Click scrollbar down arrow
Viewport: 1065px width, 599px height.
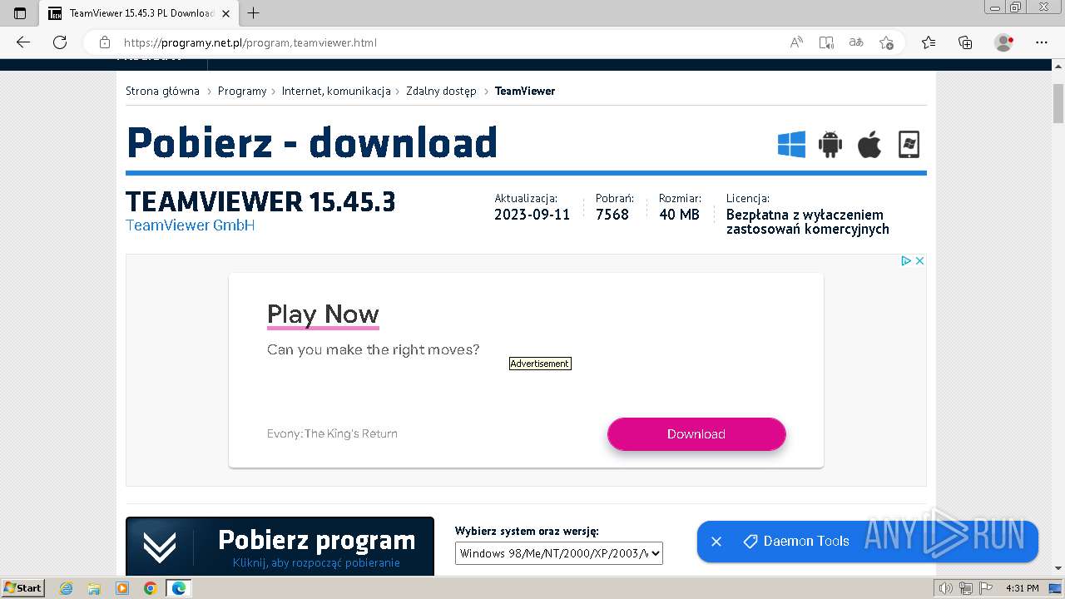1058,569
